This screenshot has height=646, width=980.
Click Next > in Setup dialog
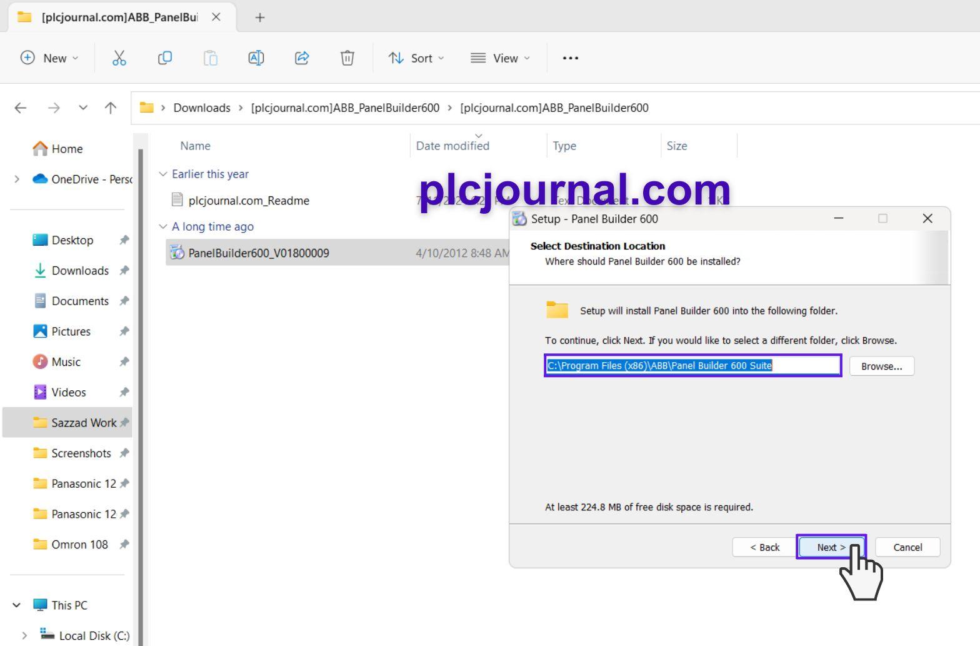pyautogui.click(x=831, y=547)
